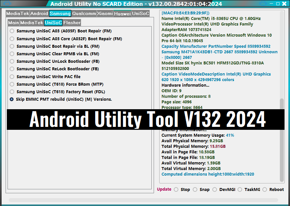
Task: Click the Android robot icon near window controls
Action: [x=263, y=3]
